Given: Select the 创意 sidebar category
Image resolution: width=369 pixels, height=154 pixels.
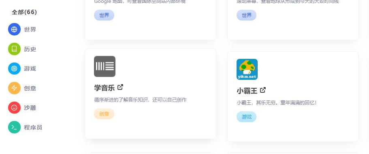Looking at the screenshot, I should [30, 88].
